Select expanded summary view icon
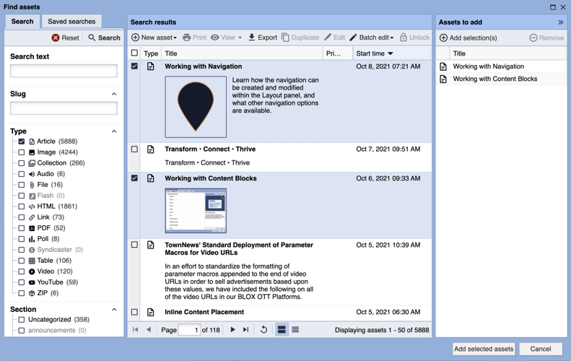 282,330
